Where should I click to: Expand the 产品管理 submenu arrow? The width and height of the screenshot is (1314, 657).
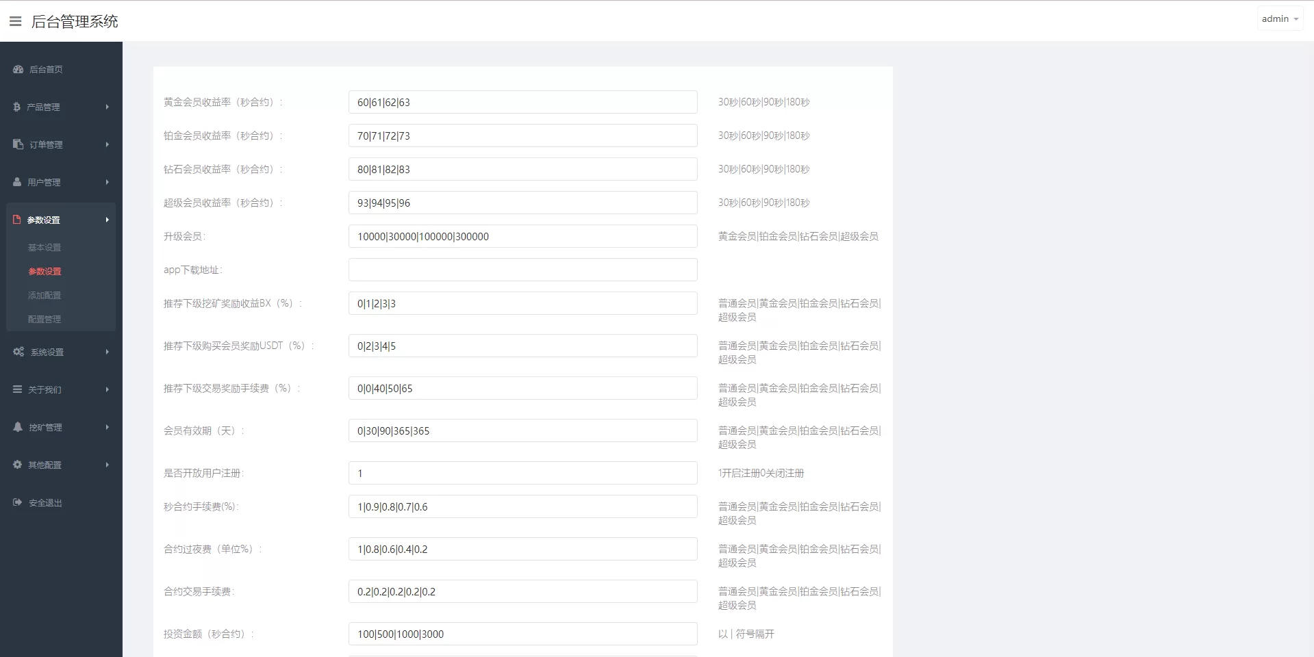(x=108, y=107)
